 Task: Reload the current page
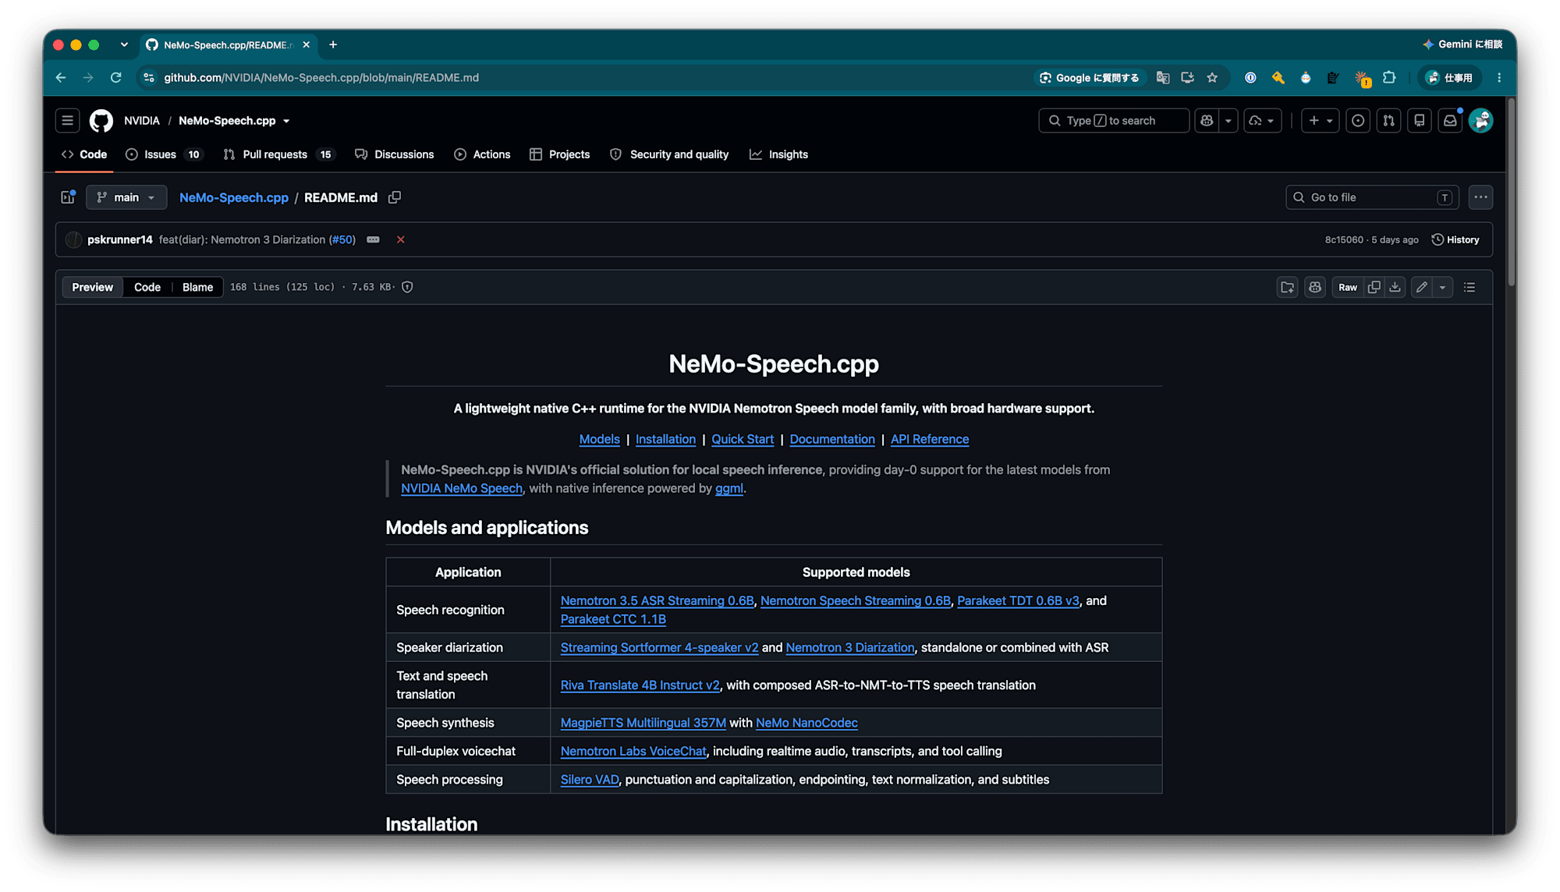coord(116,78)
